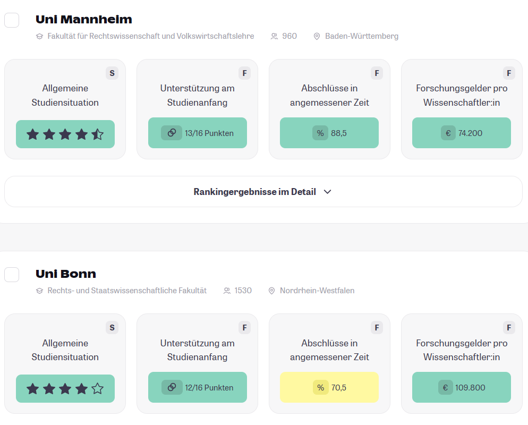Expand Rankingergebnisse im Detail chevron
528x425 pixels.
pos(327,192)
